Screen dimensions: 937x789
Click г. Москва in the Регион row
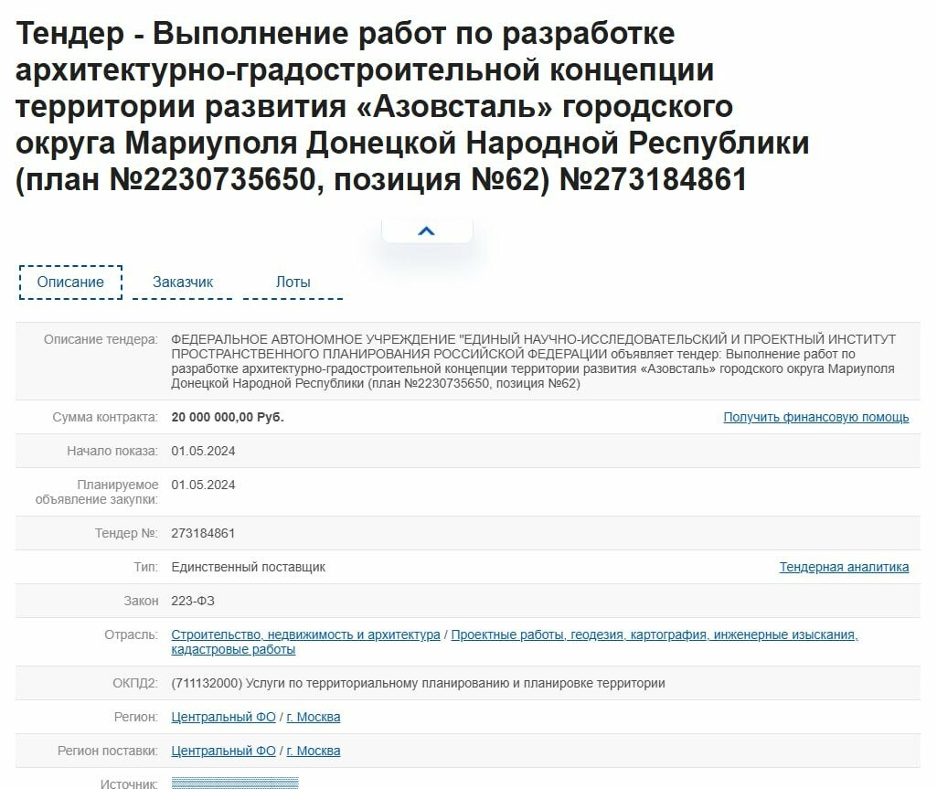click(x=314, y=717)
